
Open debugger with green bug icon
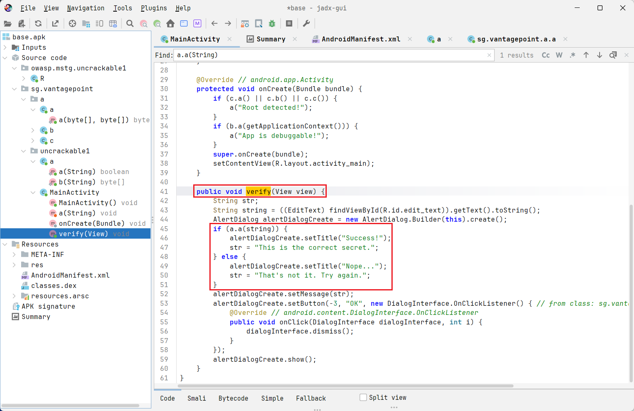click(x=272, y=24)
